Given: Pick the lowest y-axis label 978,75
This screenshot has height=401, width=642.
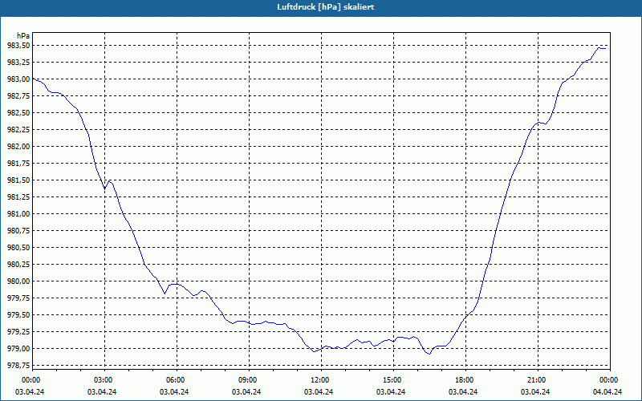Looking at the screenshot, I should pyautogui.click(x=18, y=366).
